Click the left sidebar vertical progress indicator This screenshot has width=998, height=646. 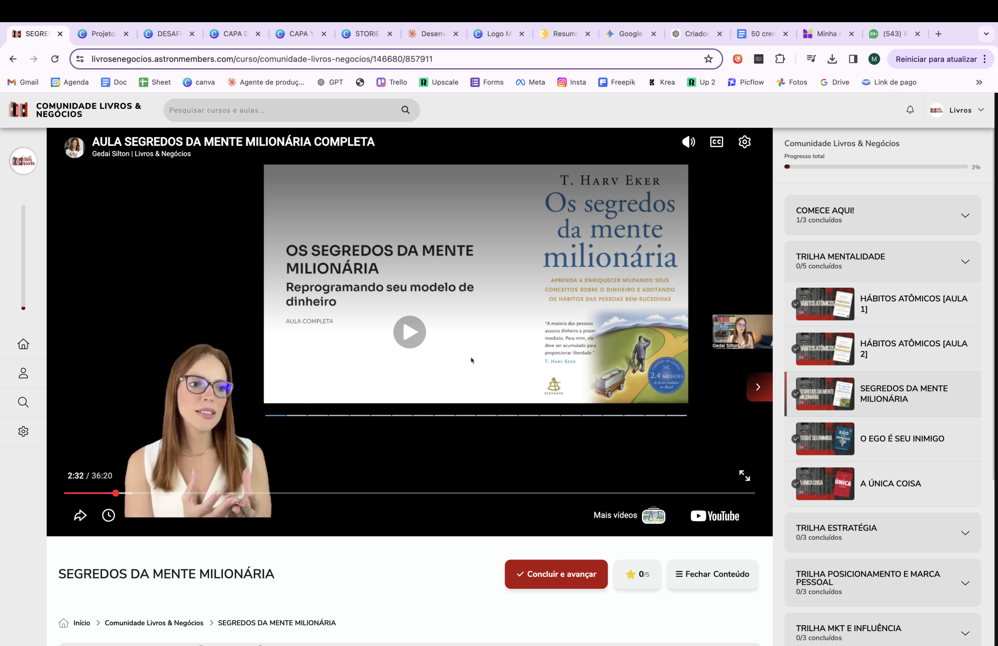coord(23,258)
